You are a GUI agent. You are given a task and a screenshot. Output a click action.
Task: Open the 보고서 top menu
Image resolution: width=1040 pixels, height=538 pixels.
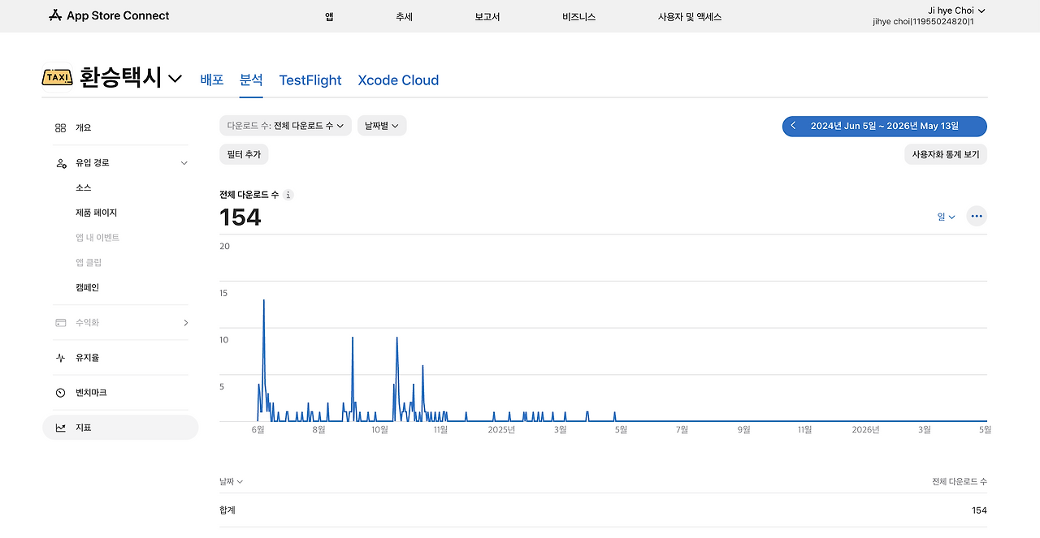pos(487,16)
